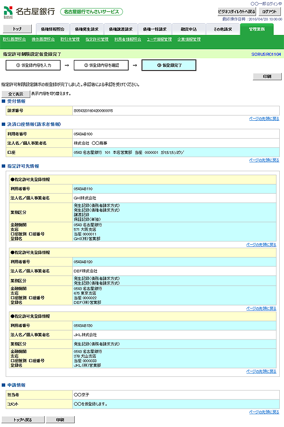The width and height of the screenshot is (284, 427).
Task: Open 取引履歴照会 submenu link
Action: [x=14, y=39]
